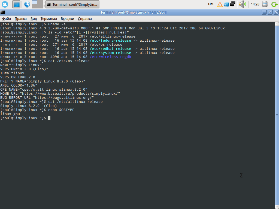The width and height of the screenshot is (279, 209).
Task: Click the HOME_URL basealt.ru address
Action: pyautogui.click(x=70, y=94)
